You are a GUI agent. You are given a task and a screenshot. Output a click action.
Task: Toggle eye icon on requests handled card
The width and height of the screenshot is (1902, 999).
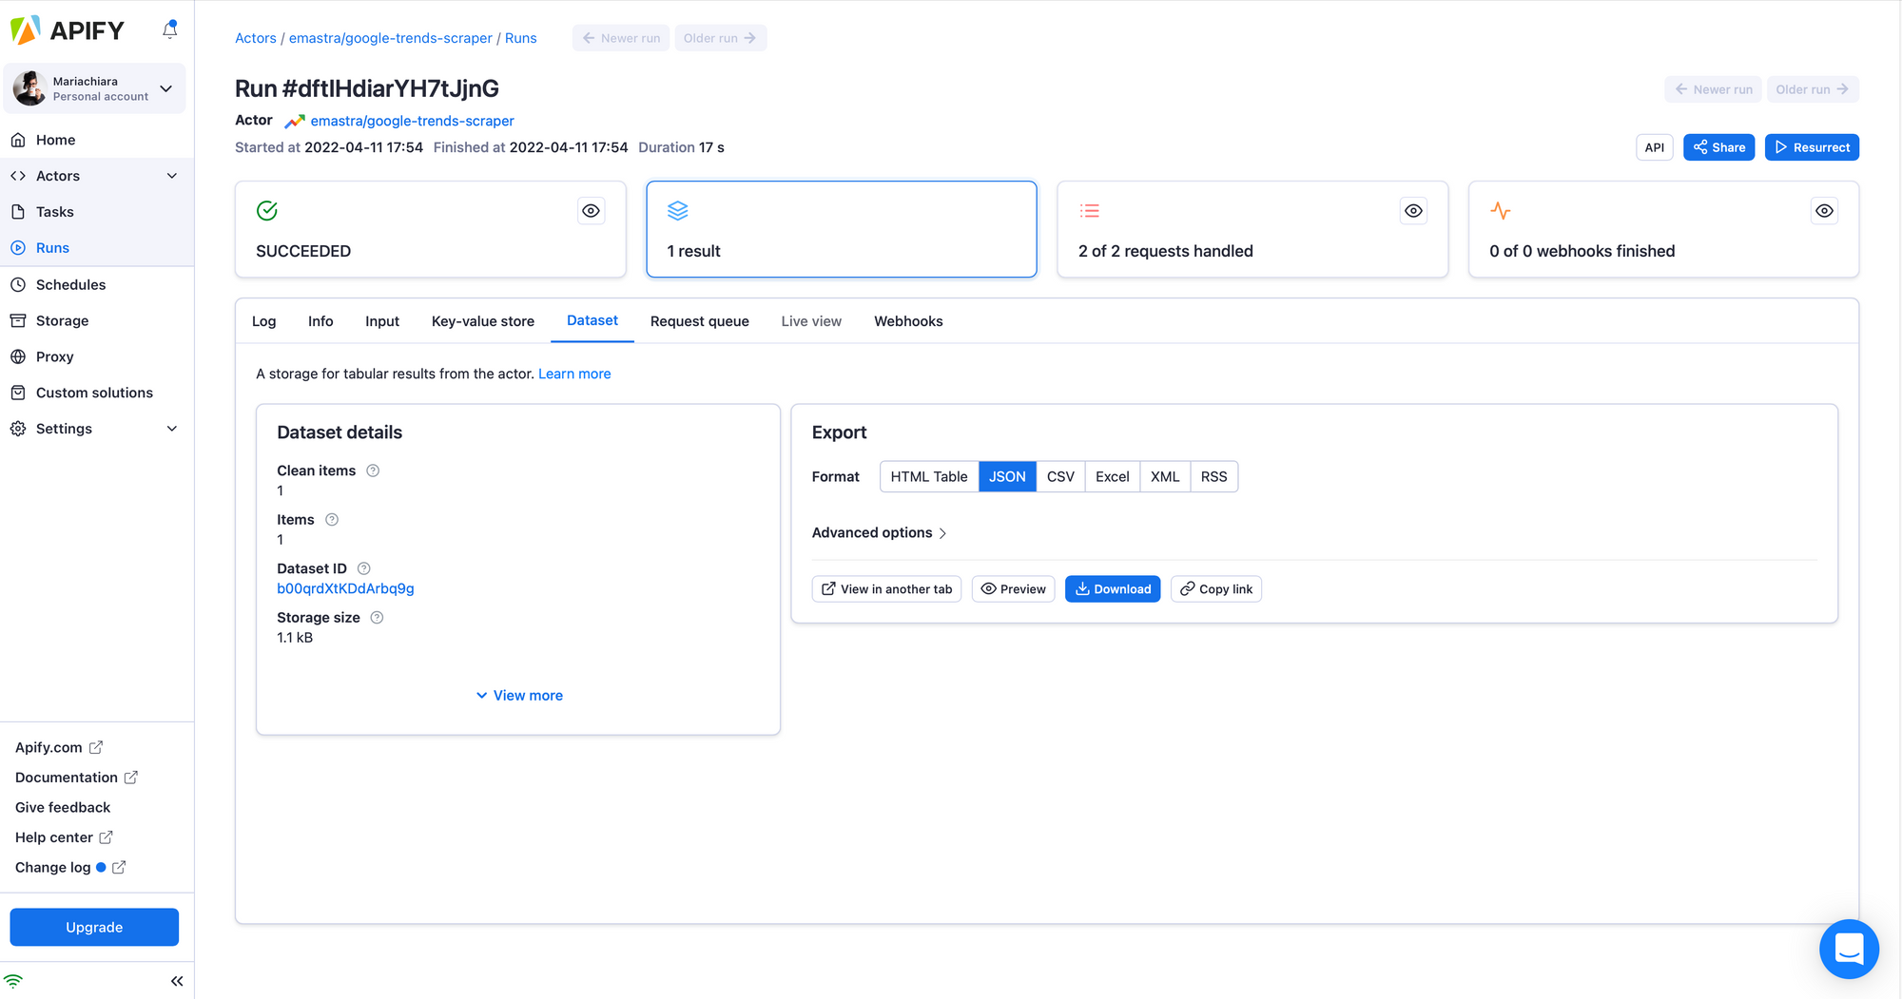[1414, 211]
